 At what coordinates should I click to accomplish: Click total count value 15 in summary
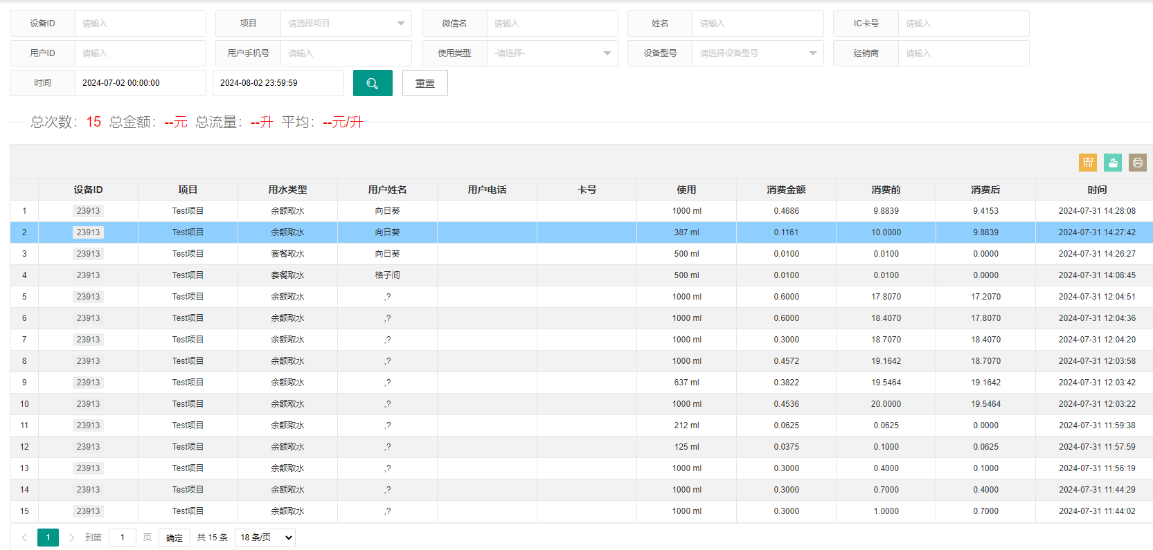pos(93,122)
